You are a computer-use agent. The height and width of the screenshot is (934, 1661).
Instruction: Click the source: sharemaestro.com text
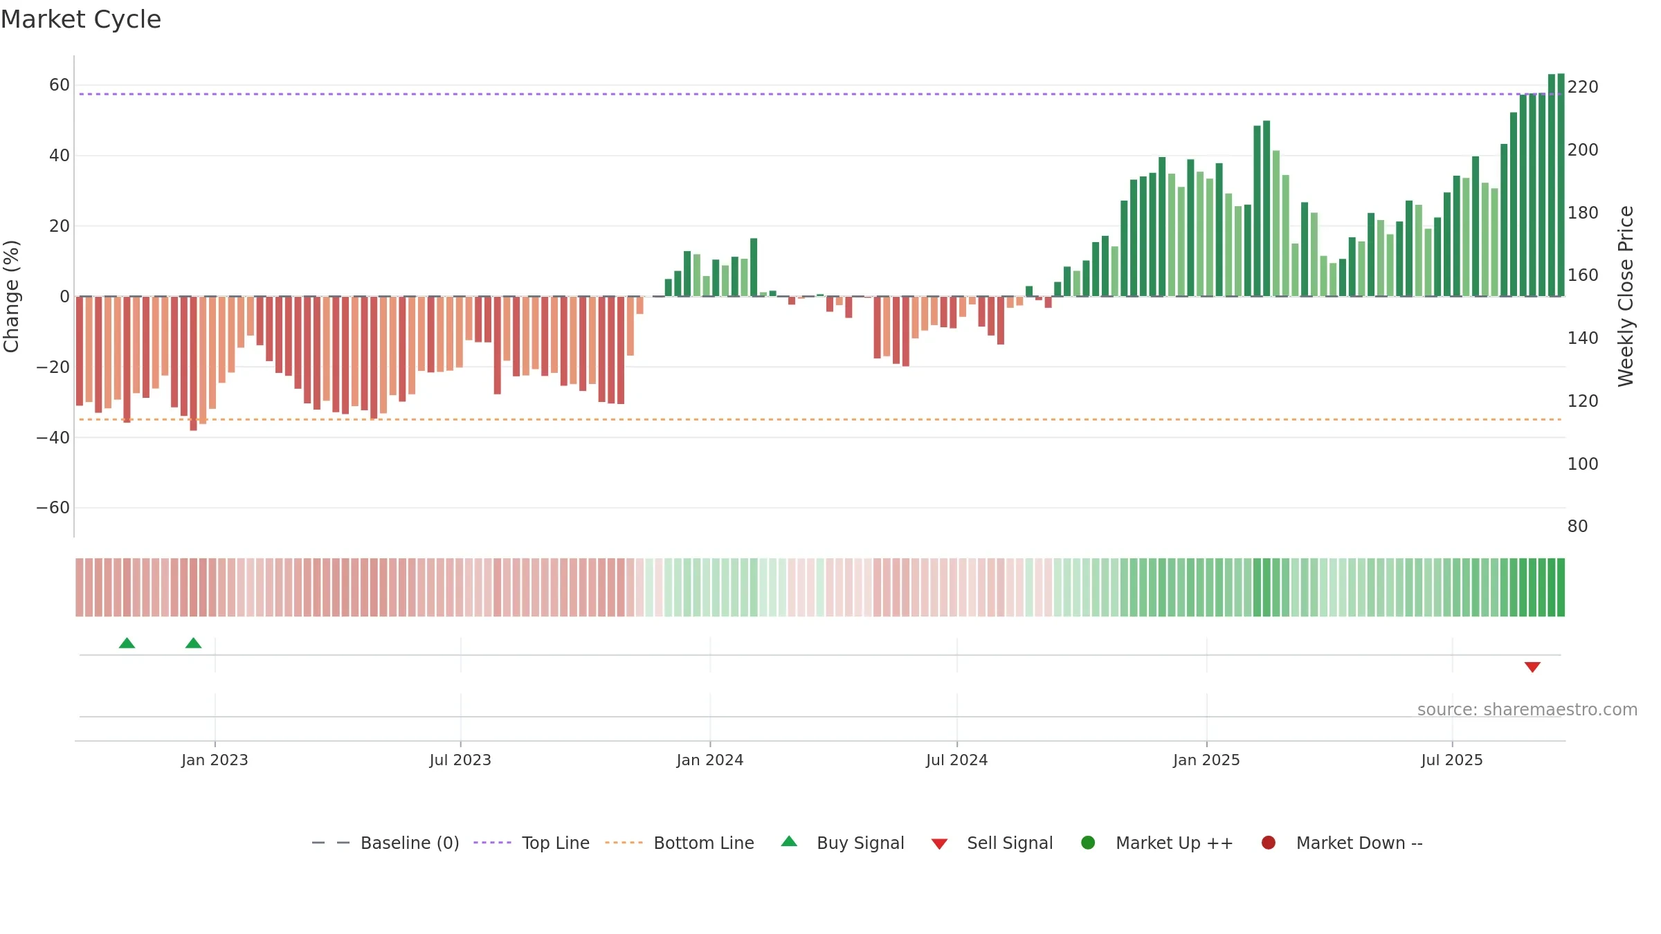click(1527, 710)
